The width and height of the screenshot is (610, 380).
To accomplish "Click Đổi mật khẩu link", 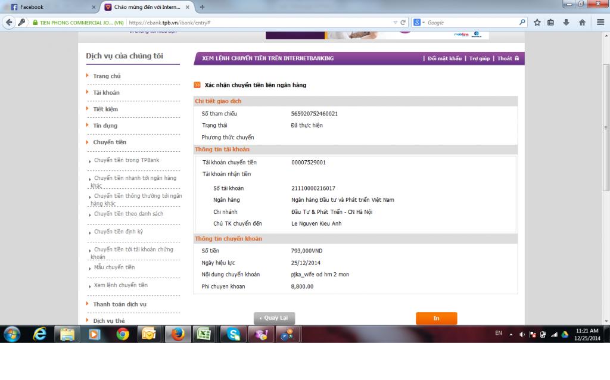I will pos(444,58).
